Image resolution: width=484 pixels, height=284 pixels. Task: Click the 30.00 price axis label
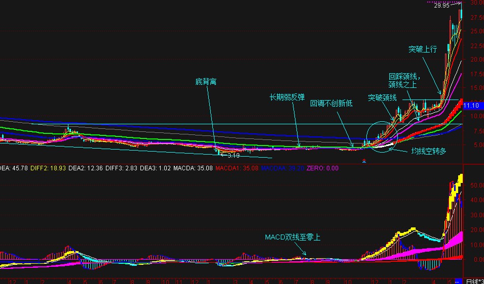476,3
